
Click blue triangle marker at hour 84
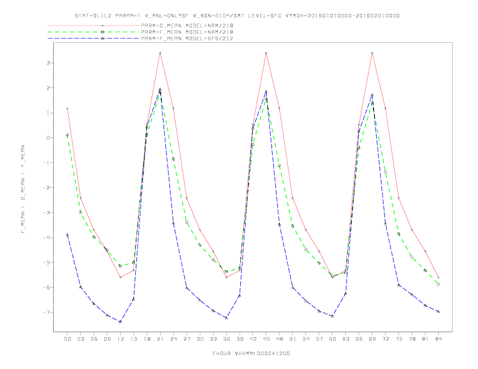(x=438, y=312)
